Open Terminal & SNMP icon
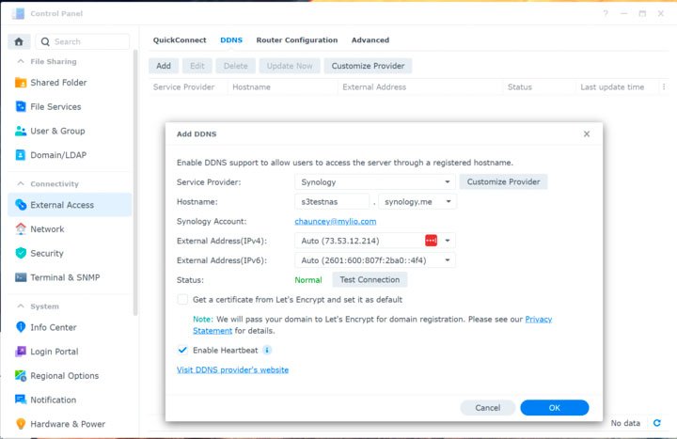This screenshot has width=677, height=439. [x=21, y=277]
